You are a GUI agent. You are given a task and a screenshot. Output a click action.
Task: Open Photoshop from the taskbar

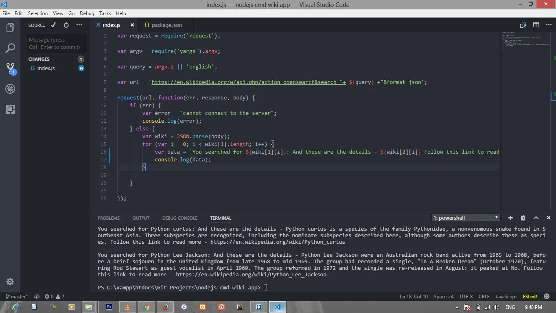[109, 307]
